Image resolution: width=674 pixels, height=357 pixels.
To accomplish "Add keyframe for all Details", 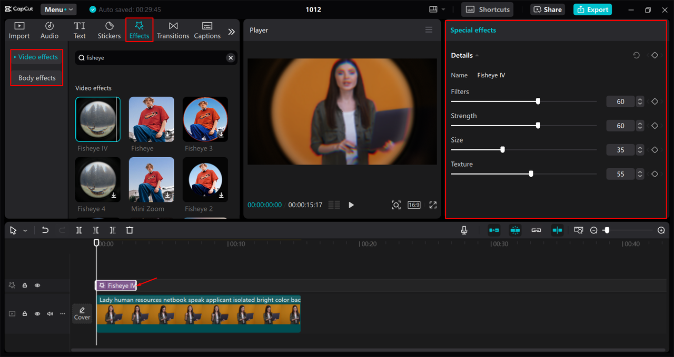I will 655,55.
